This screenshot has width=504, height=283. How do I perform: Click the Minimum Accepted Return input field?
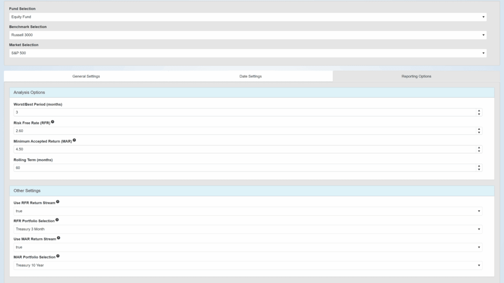(244, 149)
